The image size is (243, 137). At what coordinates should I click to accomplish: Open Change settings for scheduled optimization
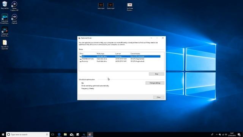(x=155, y=83)
